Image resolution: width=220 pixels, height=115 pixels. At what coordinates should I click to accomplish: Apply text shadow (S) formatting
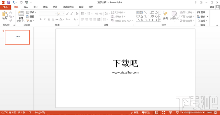pyautogui.click(x=53, y=20)
